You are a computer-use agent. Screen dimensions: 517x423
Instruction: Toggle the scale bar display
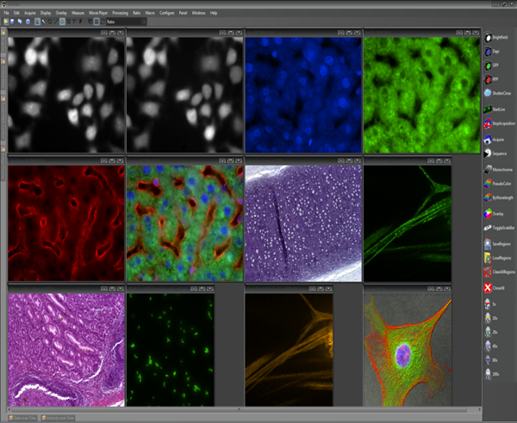tap(488, 229)
